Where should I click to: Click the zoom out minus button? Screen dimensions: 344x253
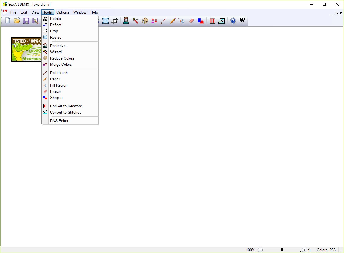click(x=260, y=250)
